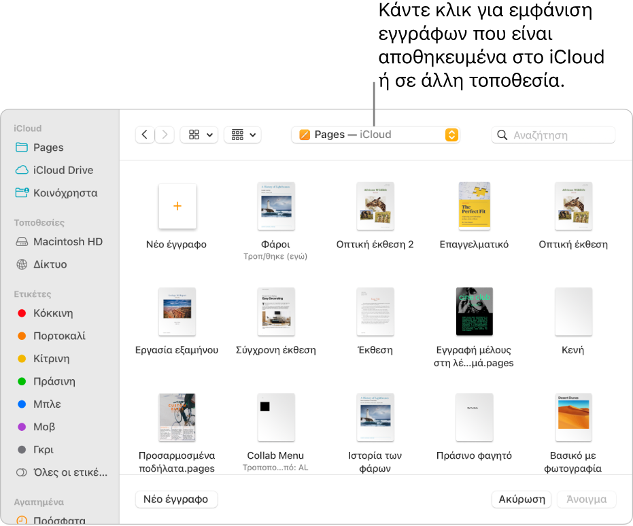Click the Τροπ/θηκε (εγώ) subtitle text
The height and width of the screenshot is (526, 633).
[x=275, y=257]
